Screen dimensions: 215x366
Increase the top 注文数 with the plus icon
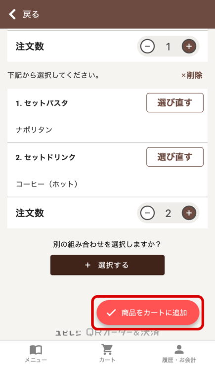coord(189,46)
